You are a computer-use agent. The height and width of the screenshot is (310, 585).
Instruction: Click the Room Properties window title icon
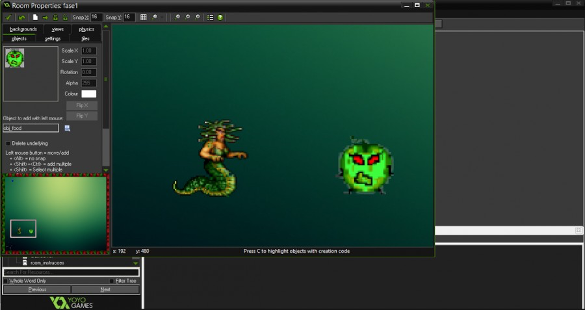click(6, 6)
